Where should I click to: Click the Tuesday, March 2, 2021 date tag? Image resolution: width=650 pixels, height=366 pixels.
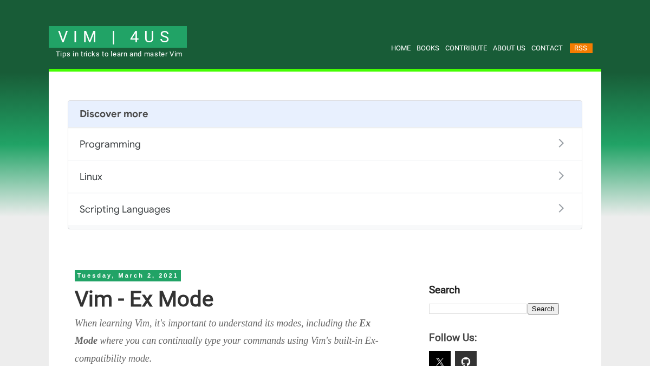pyautogui.click(x=128, y=275)
